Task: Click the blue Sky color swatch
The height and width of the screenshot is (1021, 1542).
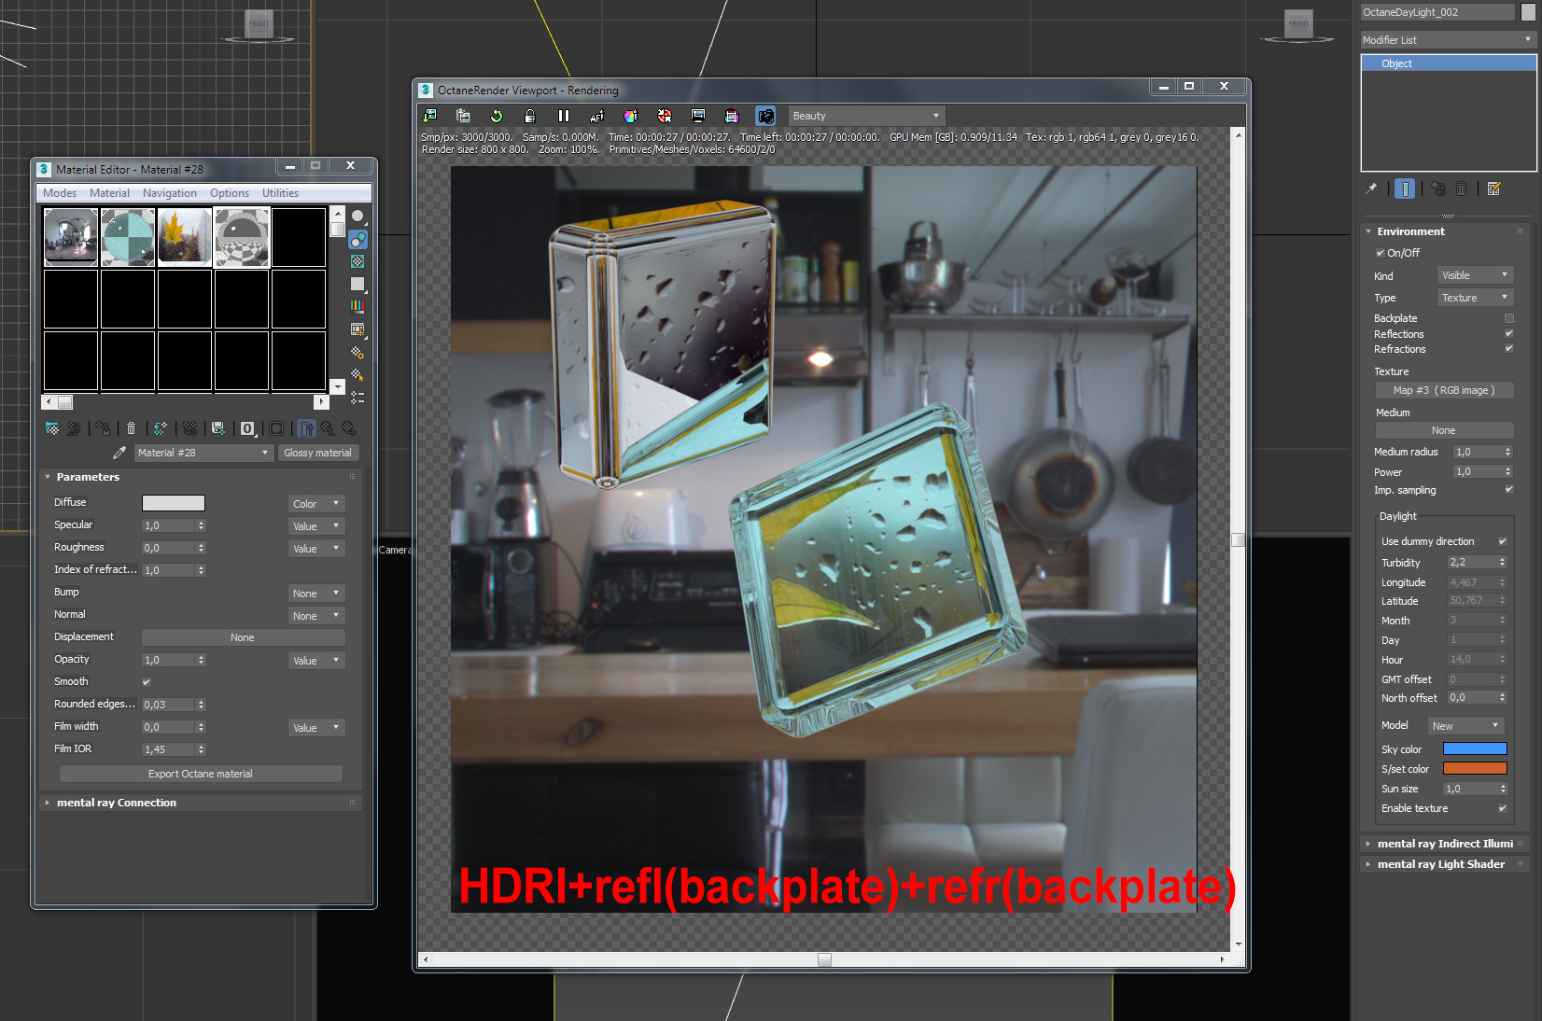Action: coord(1475,748)
